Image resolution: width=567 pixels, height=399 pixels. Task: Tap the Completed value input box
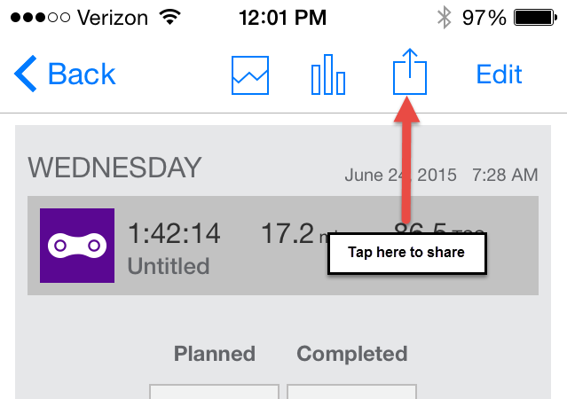[351, 392]
